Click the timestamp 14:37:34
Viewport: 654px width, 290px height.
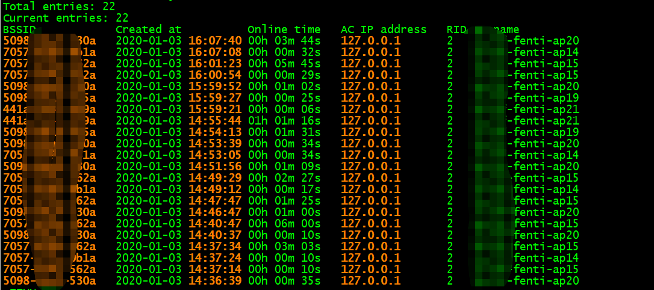click(x=215, y=246)
